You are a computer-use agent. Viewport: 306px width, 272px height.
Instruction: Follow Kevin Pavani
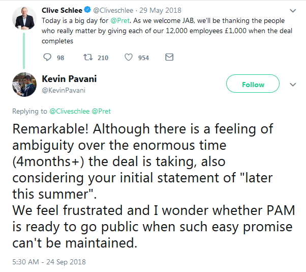253,85
